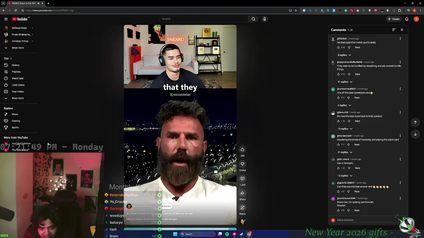Screen dimensions: 424x238
Task: Go to the next Short arrow
Action: [415, 134]
